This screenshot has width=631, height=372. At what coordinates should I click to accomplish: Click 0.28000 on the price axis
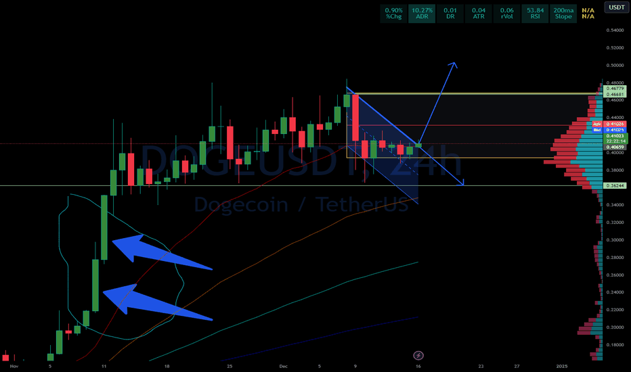pos(615,258)
